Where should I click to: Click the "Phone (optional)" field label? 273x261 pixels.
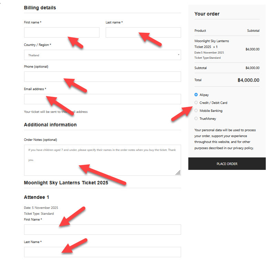(36, 67)
